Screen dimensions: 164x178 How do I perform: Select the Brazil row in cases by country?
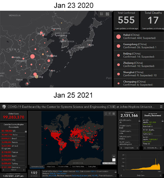pyautogui.click(x=13, y=139)
